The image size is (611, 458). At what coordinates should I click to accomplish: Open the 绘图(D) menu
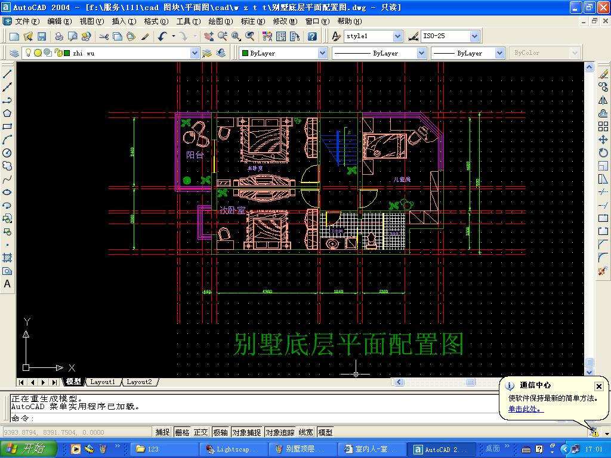click(219, 21)
